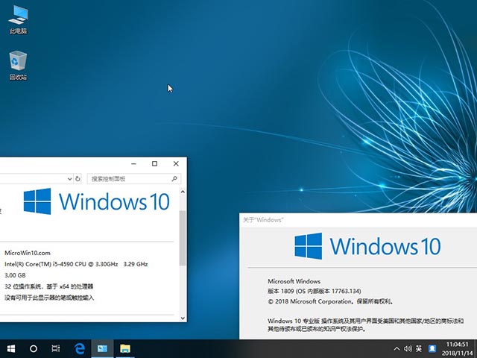The image size is (477, 358).
Task: Click the 3.00 GB memory value
Action: (x=15, y=275)
